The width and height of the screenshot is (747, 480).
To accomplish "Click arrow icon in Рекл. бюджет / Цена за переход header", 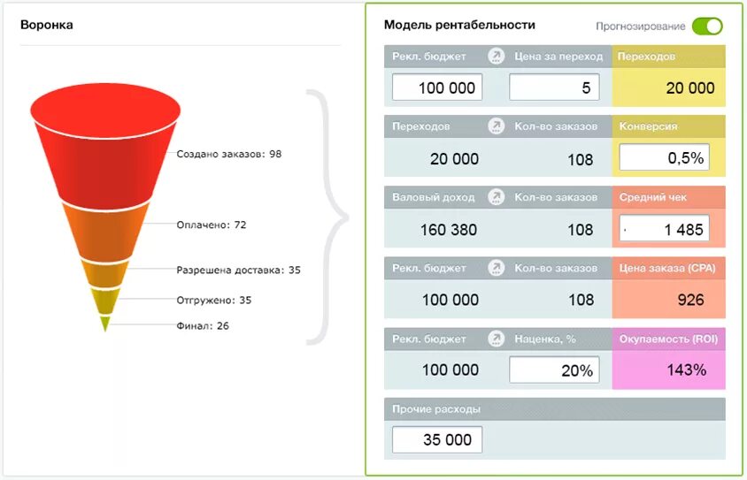I will pos(496,57).
